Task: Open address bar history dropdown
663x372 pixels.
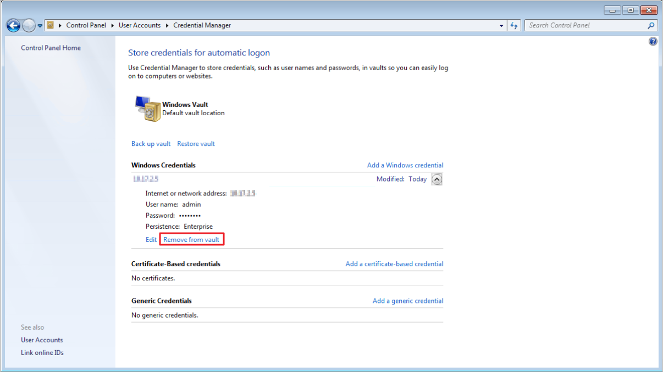Action: point(501,26)
